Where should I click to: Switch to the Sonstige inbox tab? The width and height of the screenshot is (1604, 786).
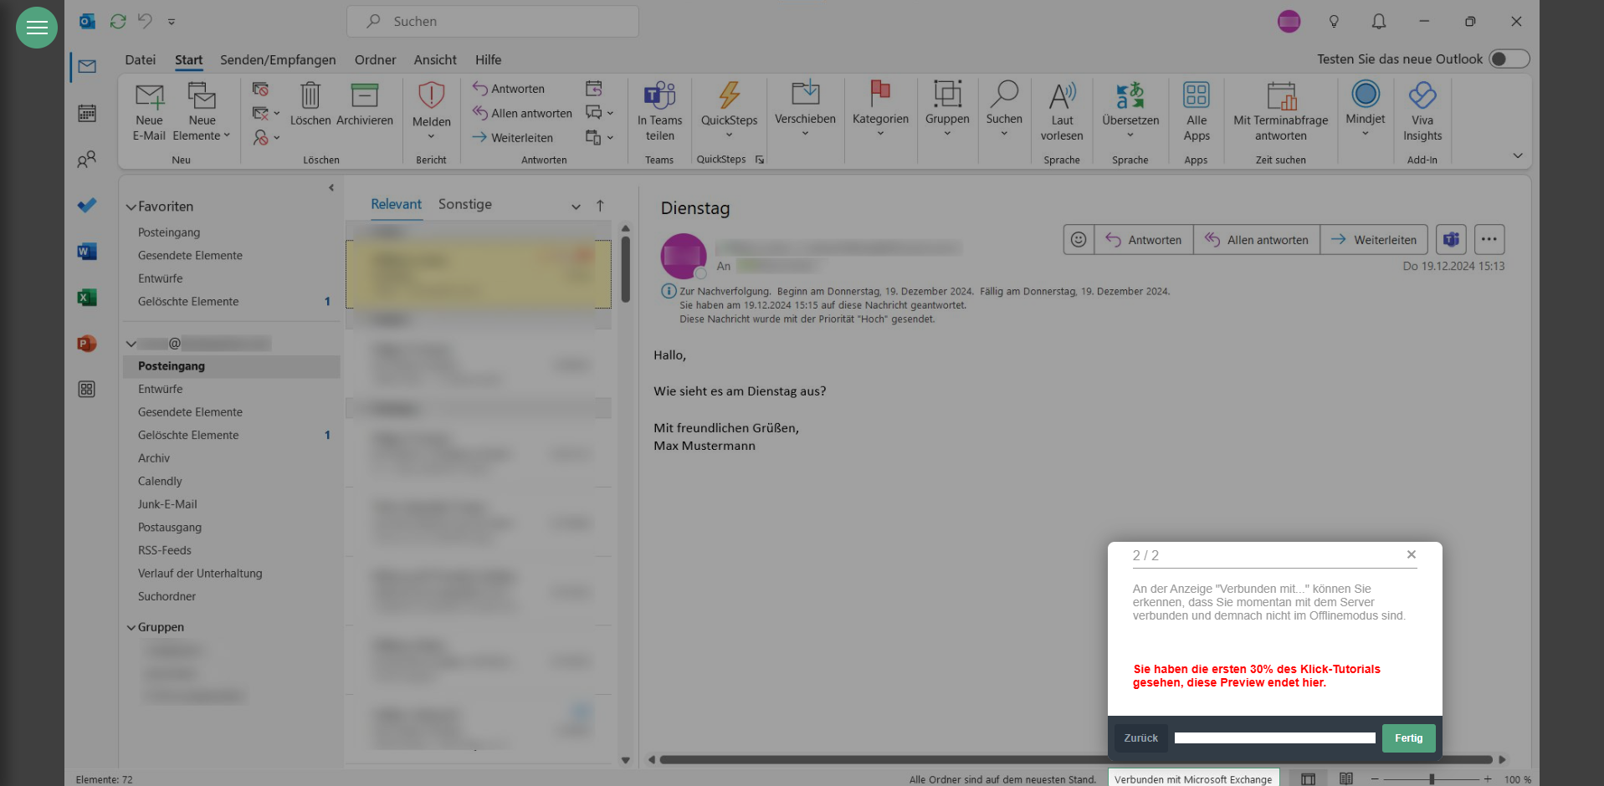(x=464, y=205)
